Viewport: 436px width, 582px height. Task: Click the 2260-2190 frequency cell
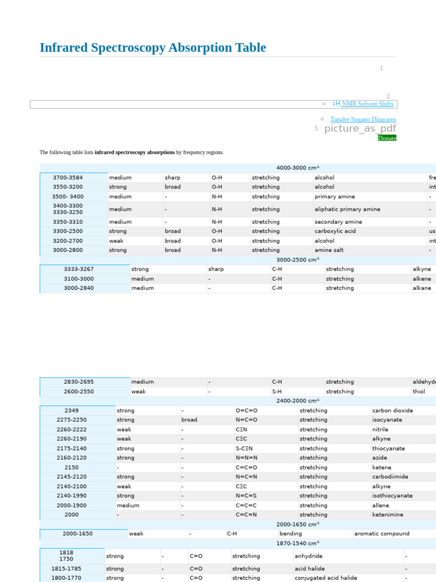point(77,439)
